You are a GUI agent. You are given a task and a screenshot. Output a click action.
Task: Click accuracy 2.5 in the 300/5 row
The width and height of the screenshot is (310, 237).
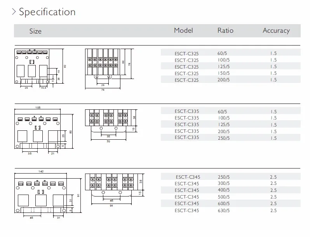[x=273, y=183]
